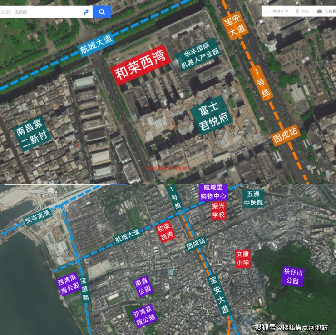This screenshot has width=336, height=335.
Task: Select the green 固戍站 station label
Action: coord(196,244)
